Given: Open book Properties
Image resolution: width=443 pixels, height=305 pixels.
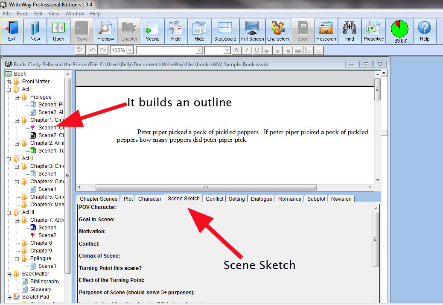Looking at the screenshot, I should coord(373,31).
